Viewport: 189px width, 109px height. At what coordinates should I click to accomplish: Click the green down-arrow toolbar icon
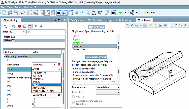coord(120,13)
